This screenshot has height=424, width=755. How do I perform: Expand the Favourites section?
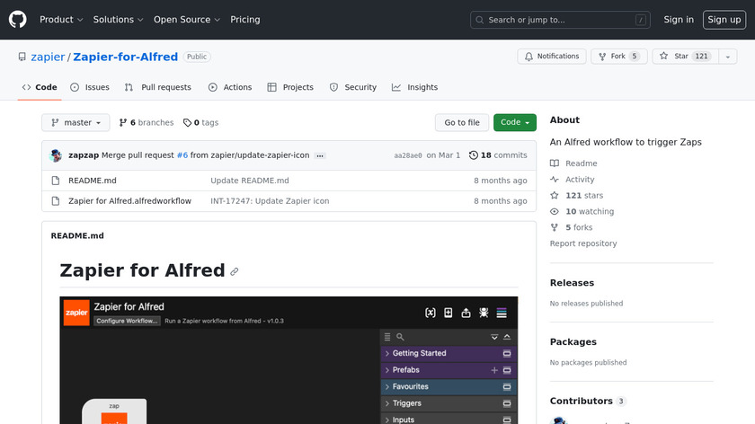(449, 386)
